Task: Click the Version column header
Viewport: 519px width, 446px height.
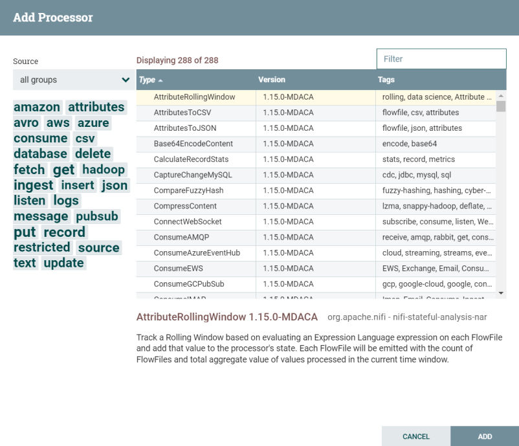Action: pyautogui.click(x=271, y=80)
